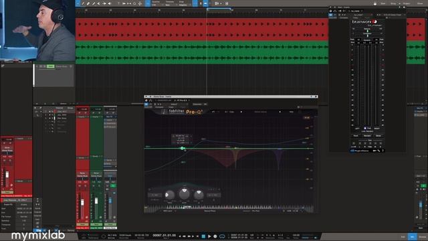Click the Pro-Q 3 Gain knob

[x=185, y=193]
